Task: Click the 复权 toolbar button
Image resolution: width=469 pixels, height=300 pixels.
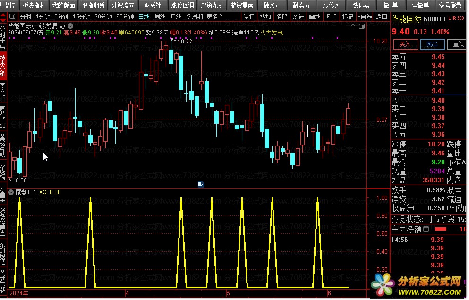Action: click(249, 17)
